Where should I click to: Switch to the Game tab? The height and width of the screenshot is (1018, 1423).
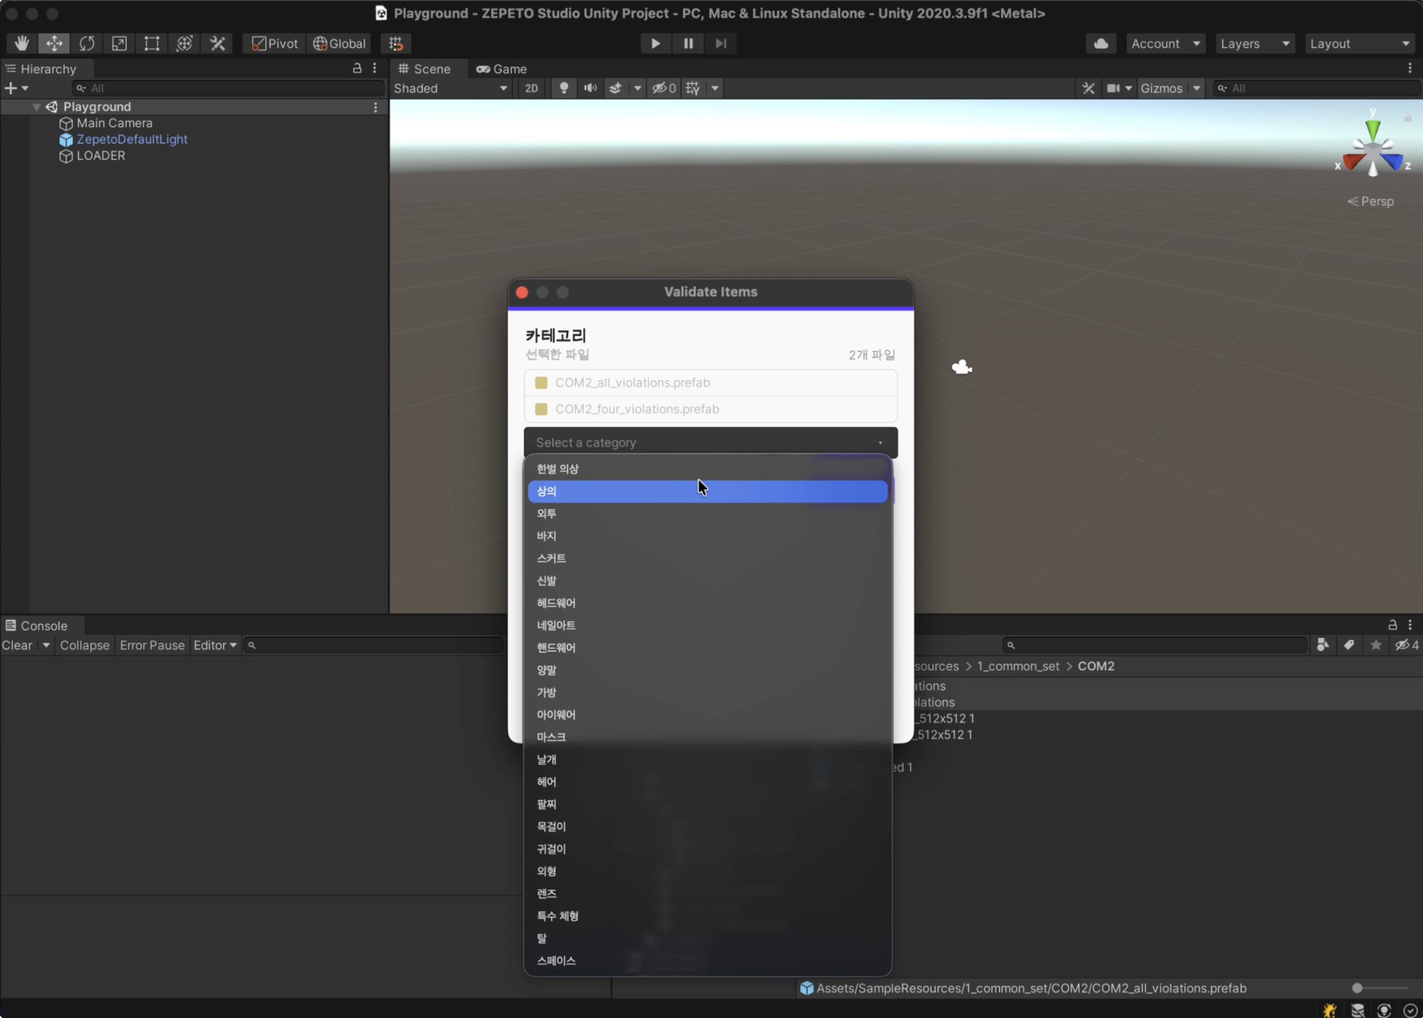(x=502, y=69)
